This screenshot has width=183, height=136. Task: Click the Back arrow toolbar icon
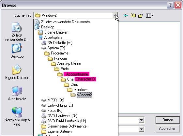[126, 15]
